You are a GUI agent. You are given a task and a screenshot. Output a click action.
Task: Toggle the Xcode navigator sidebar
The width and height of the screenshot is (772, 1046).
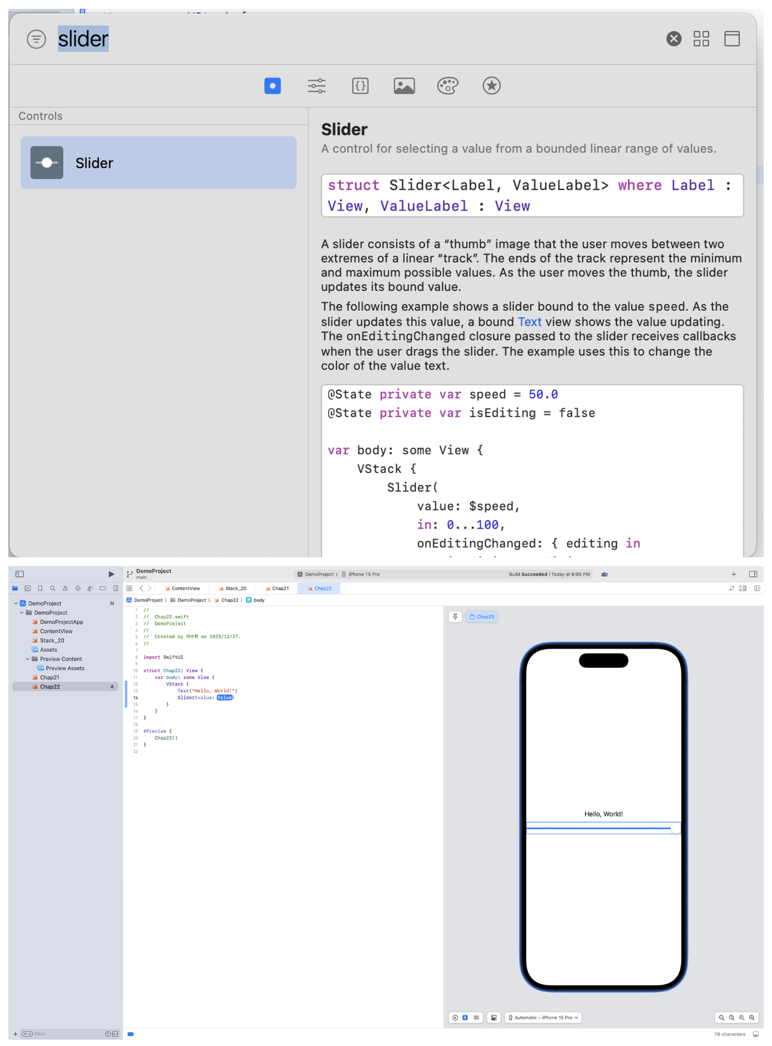[20, 574]
